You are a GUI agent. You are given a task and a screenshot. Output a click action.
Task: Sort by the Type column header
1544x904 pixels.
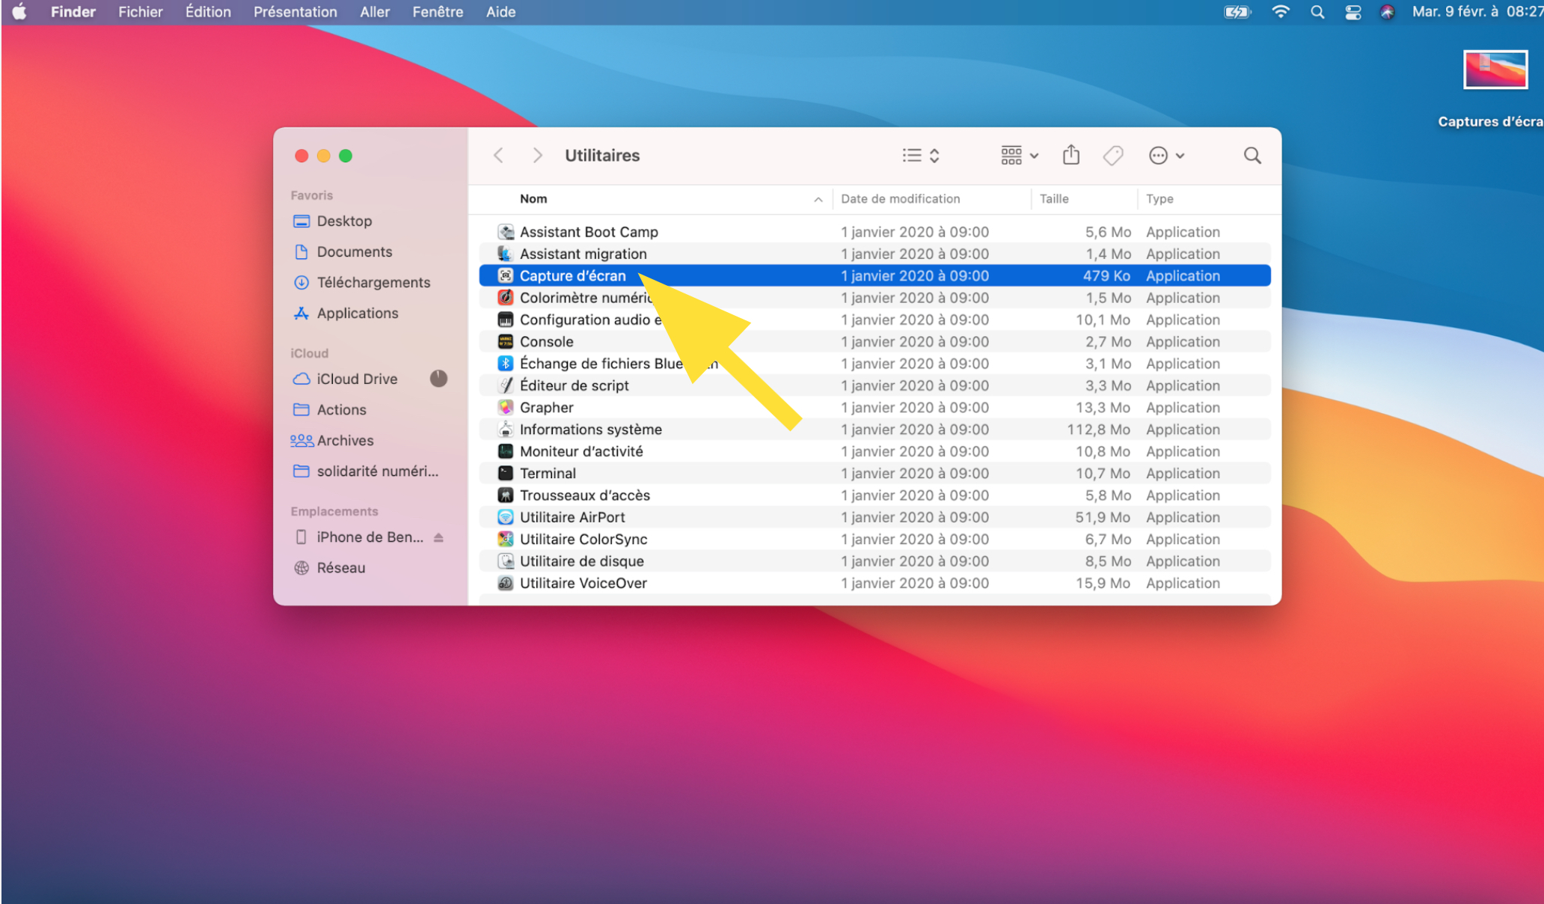(x=1159, y=199)
